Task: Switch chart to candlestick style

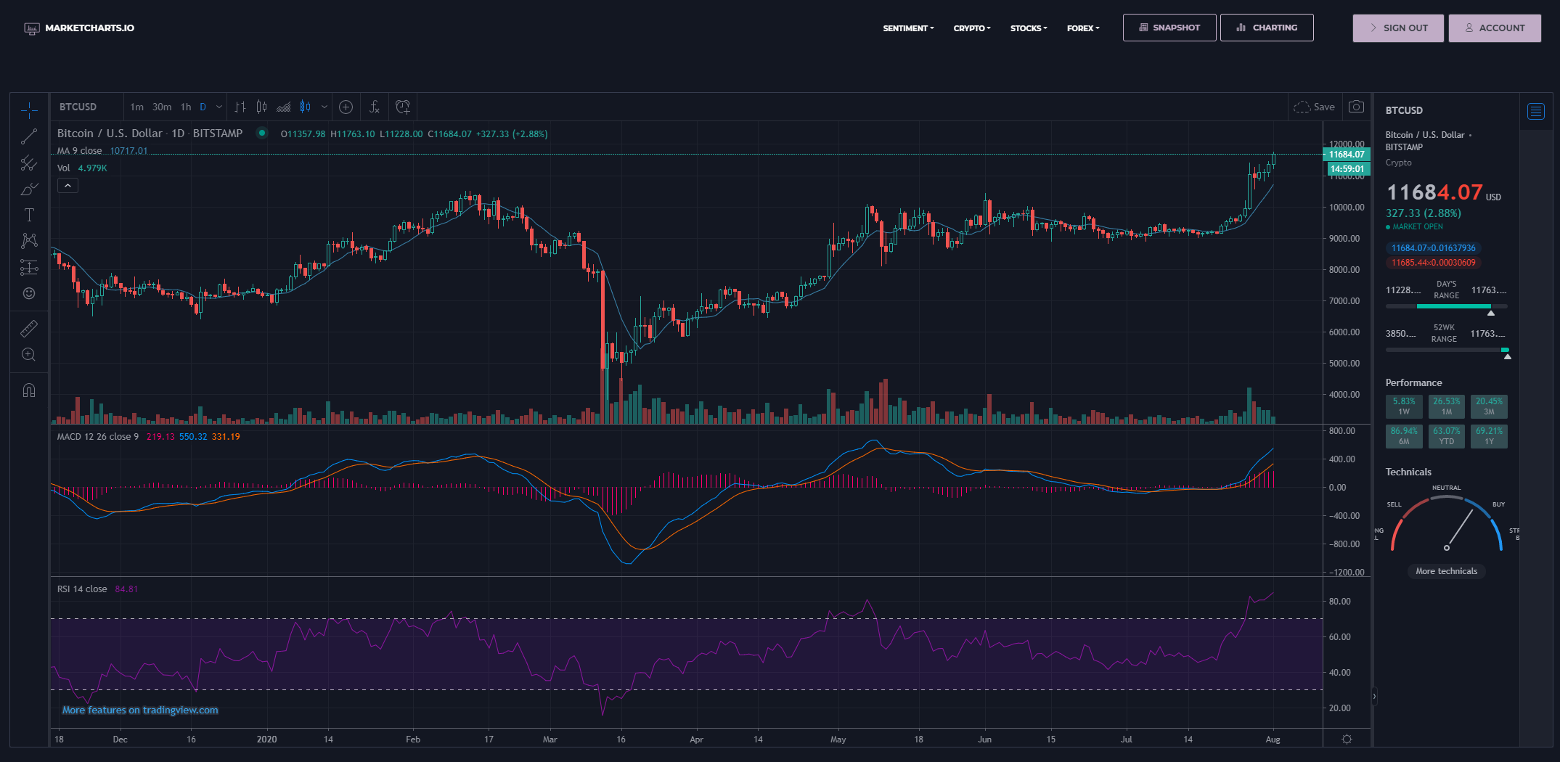Action: coord(305,107)
